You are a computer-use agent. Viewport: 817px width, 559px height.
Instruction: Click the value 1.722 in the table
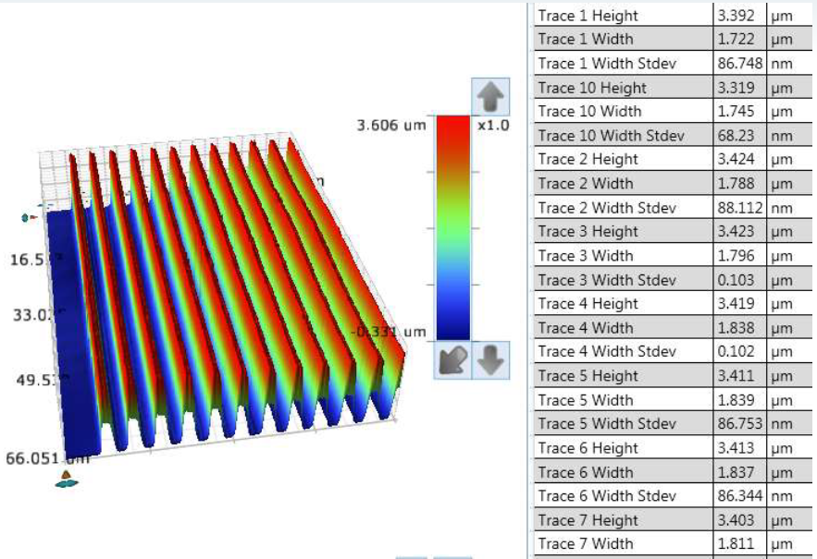pos(736,39)
